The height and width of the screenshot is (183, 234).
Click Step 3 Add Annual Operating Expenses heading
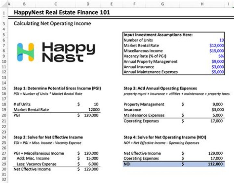[x=160, y=88]
